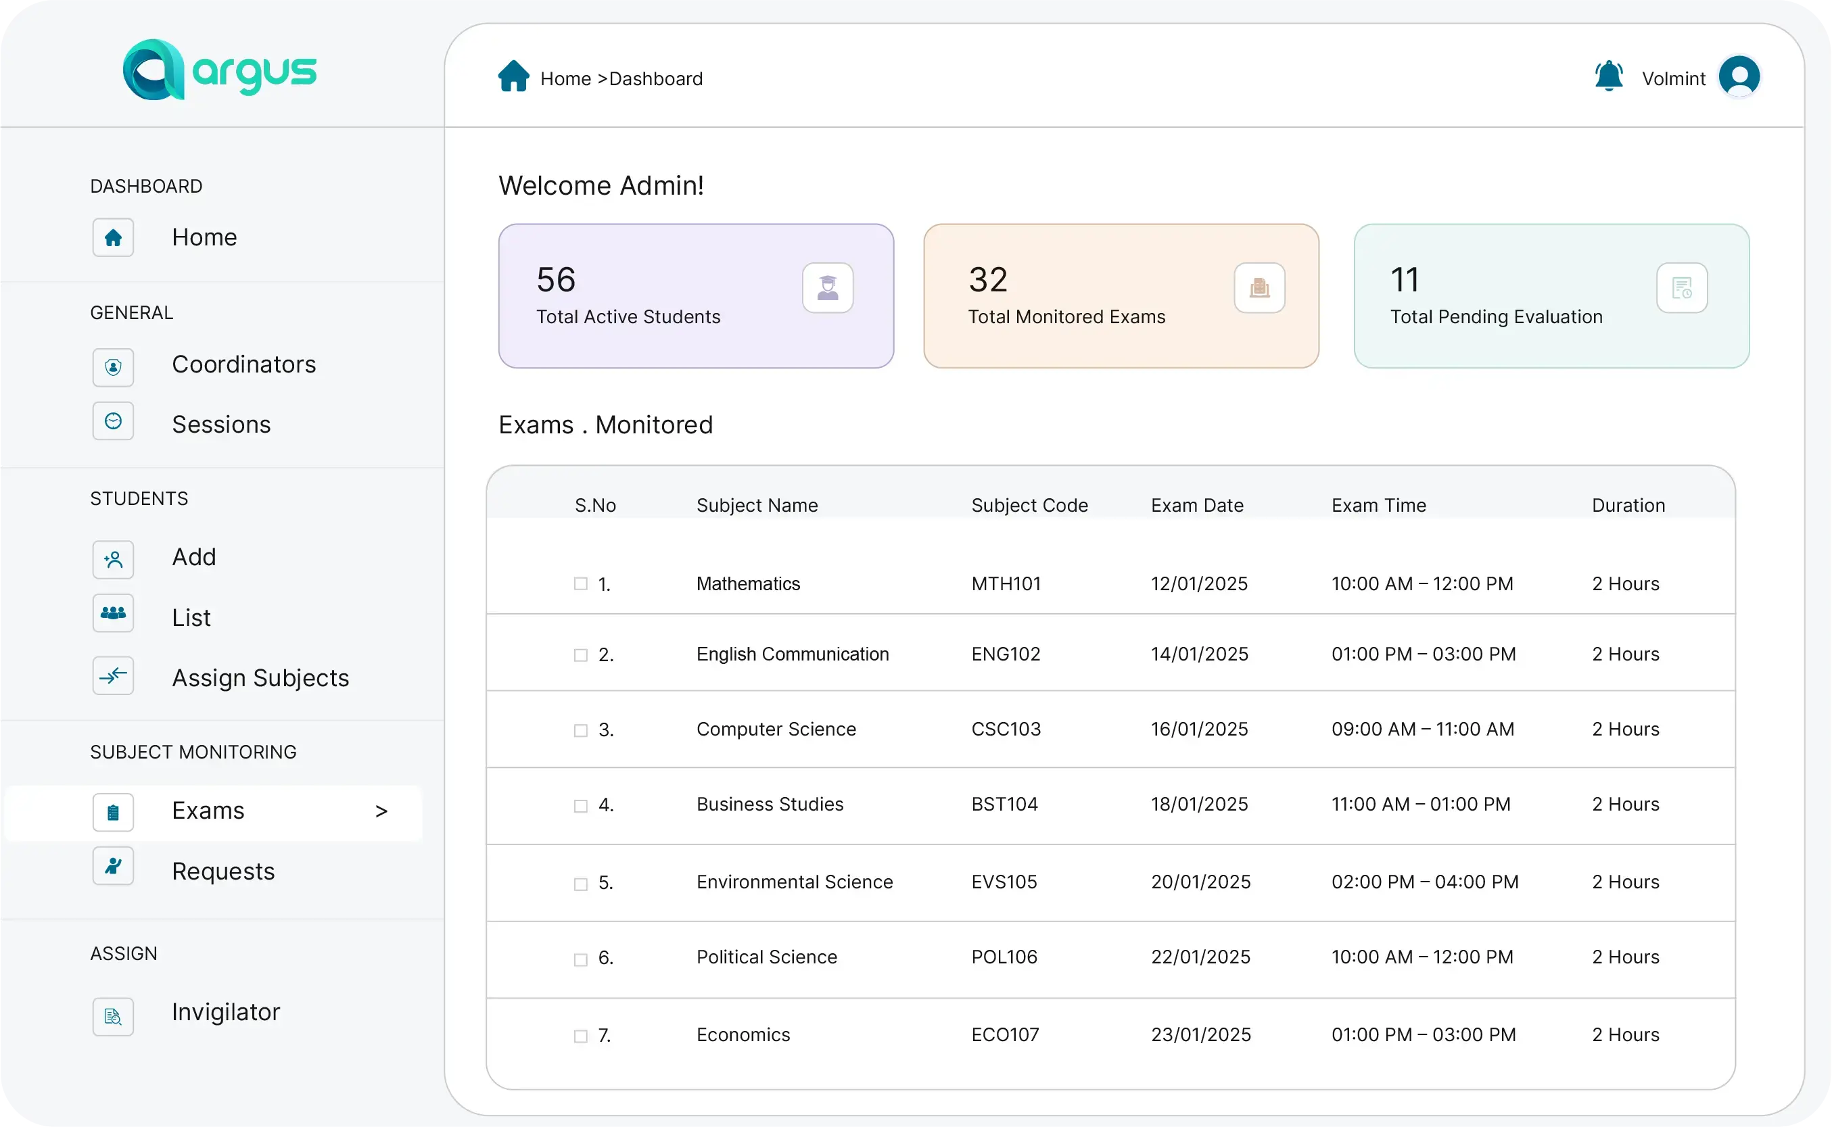Screen dimensions: 1832x1127
Task: Click the Coordinators sidebar icon
Action: point(114,368)
